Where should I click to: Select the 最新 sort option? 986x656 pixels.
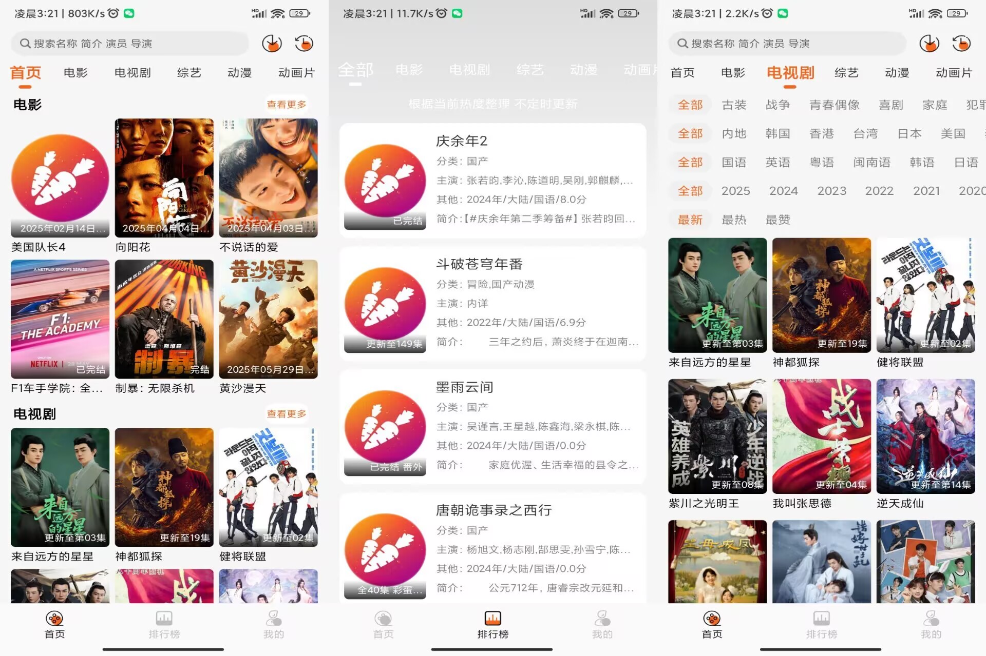(690, 220)
